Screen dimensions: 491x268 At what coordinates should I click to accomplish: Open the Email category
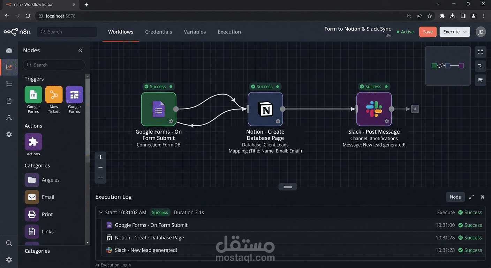point(39,197)
